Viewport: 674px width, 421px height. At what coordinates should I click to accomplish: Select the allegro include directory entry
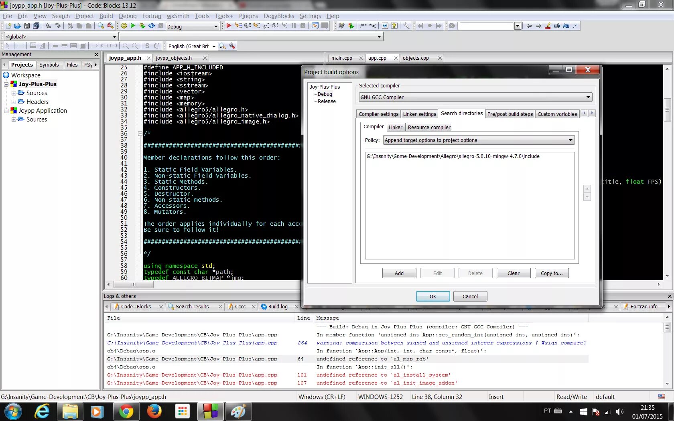click(453, 156)
